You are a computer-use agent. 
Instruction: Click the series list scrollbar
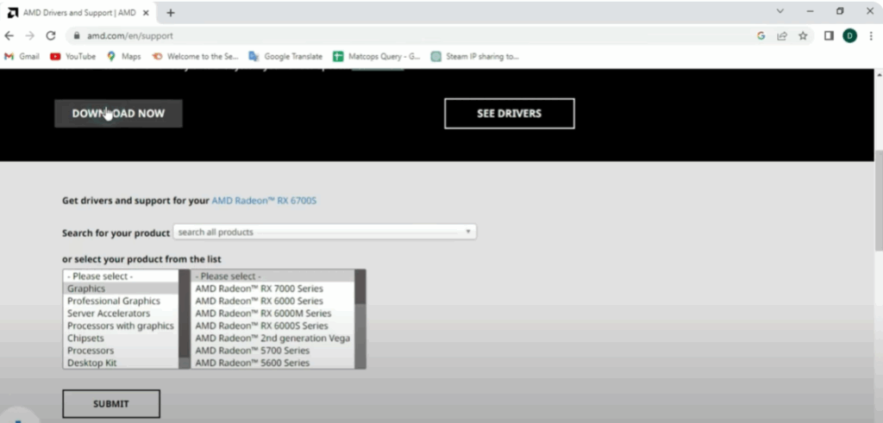tap(360, 319)
